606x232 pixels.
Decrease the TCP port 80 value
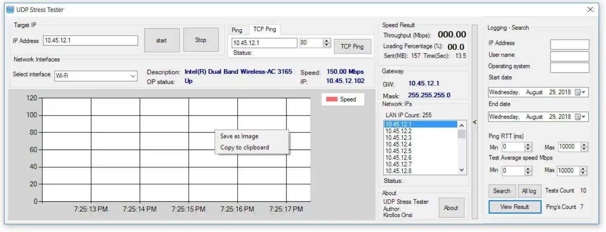[327, 45]
